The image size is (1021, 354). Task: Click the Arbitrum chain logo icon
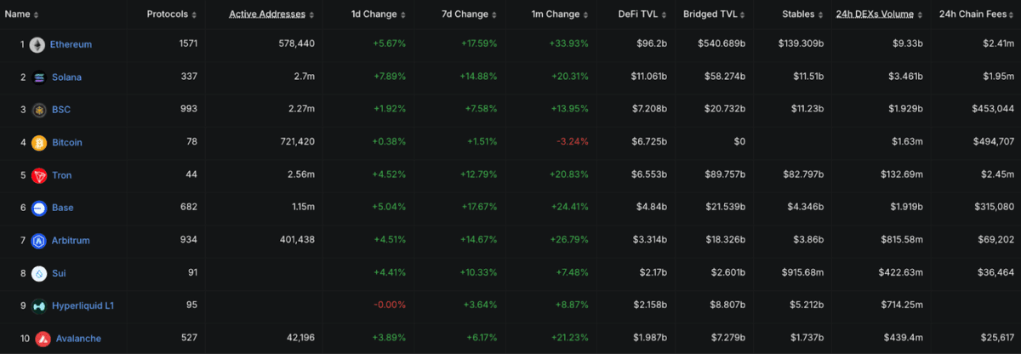pos(39,241)
